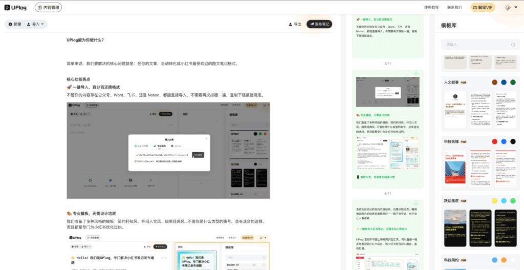Click the VIP badge beside 科技简约
This screenshot has height=270, width=524.
(x=463, y=260)
